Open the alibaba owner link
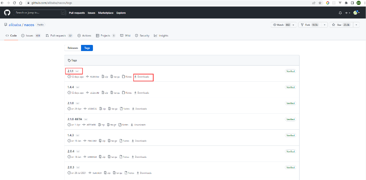366x180 pixels. click(15, 25)
